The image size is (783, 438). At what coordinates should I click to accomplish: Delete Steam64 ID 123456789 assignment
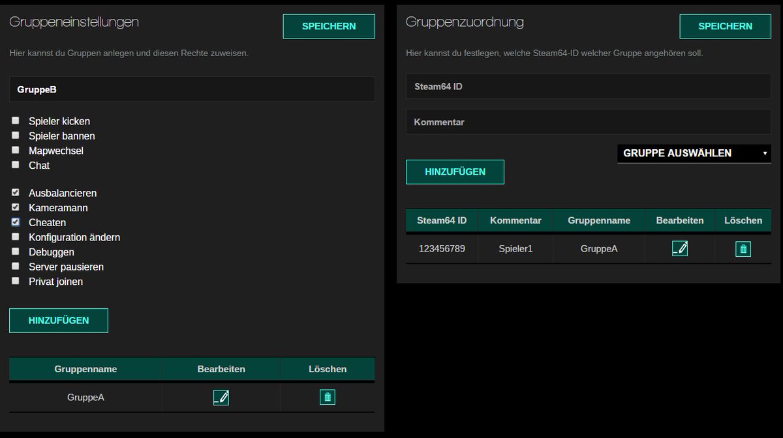pyautogui.click(x=743, y=248)
